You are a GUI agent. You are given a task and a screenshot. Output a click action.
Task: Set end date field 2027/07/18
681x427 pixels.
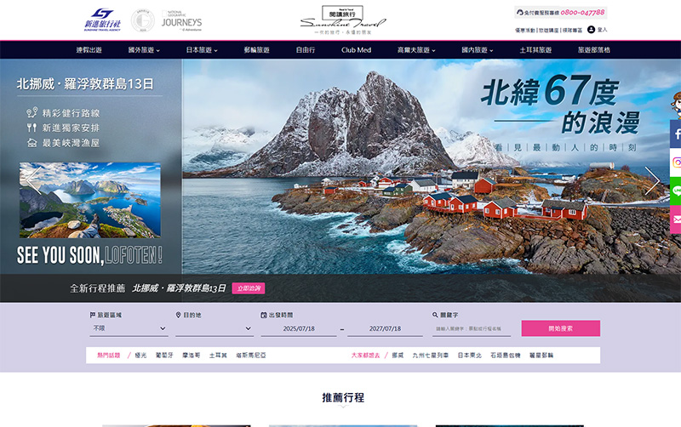tap(385, 328)
